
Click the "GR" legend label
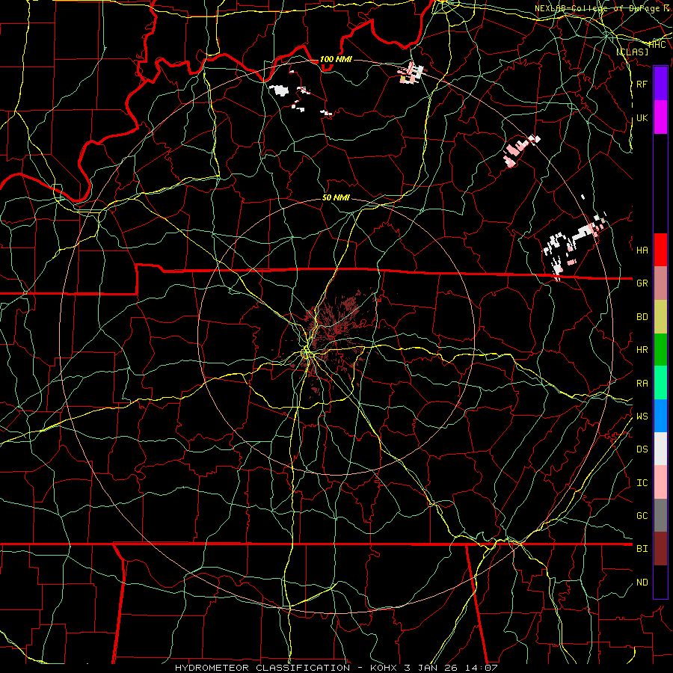[x=642, y=283]
